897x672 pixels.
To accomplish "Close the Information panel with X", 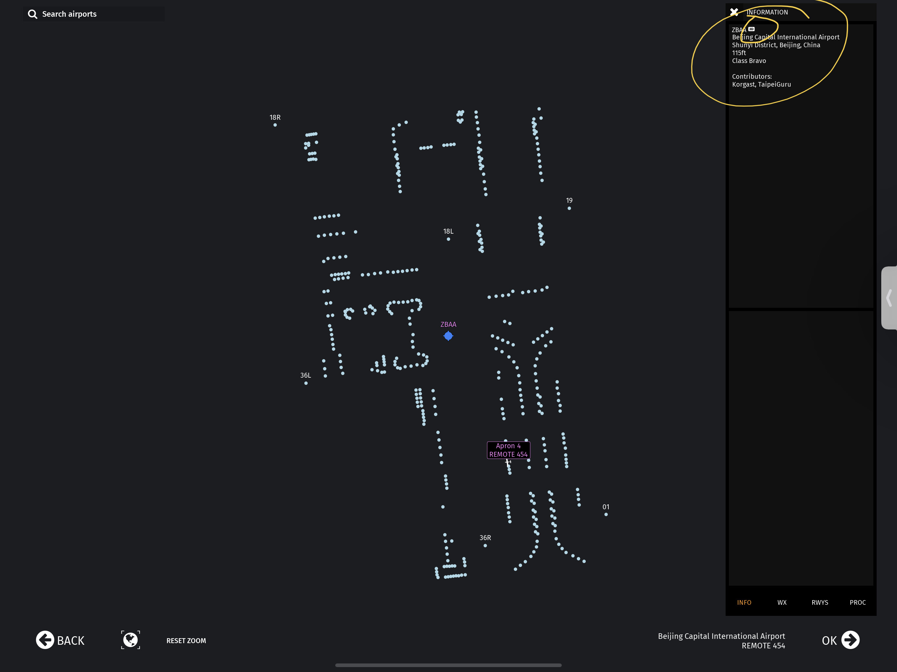I will click(734, 12).
